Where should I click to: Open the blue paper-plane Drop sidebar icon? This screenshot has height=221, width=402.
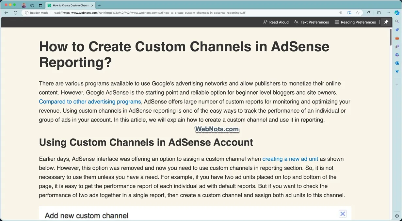[397, 71]
